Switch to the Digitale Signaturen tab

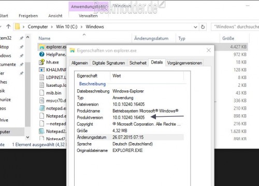pos(109,63)
